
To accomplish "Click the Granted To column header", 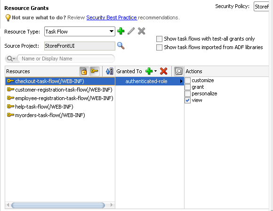I will point(129,71).
